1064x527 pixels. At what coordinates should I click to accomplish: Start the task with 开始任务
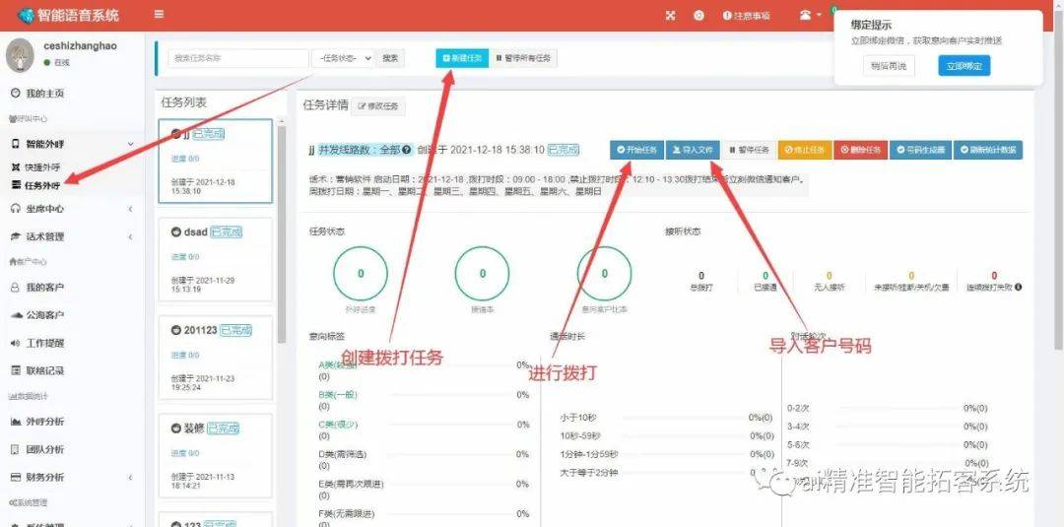tap(635, 150)
